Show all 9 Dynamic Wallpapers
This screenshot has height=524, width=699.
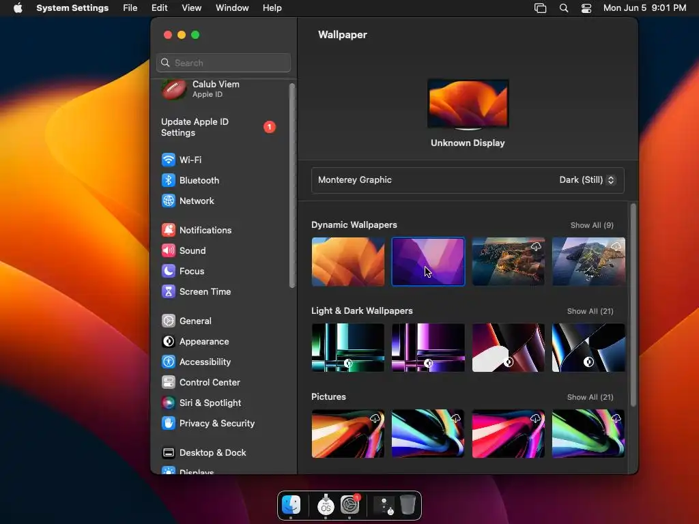tap(592, 225)
